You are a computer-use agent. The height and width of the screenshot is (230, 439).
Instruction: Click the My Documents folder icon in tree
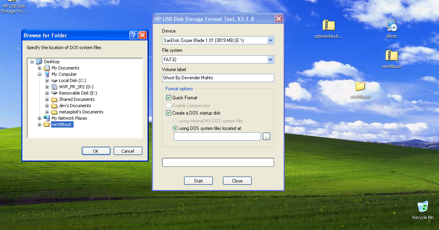(47, 68)
